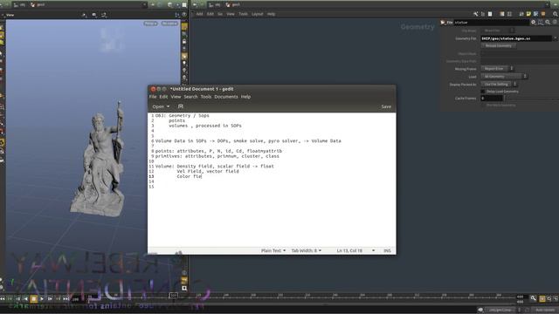The height and width of the screenshot is (314, 559).
Task: Open file chooser next to Geometry File field
Action: click(x=556, y=38)
